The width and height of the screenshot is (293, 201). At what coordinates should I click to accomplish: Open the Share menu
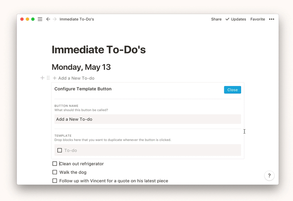(216, 19)
